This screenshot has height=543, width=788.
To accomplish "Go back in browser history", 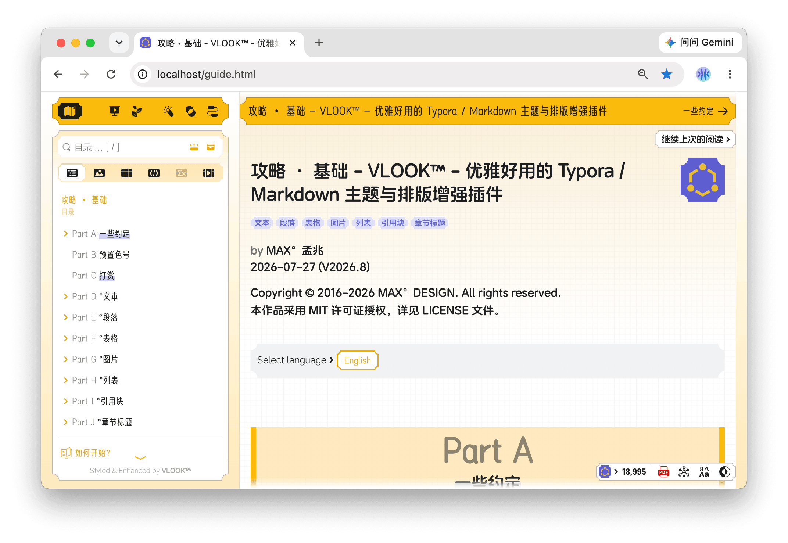I will point(58,74).
